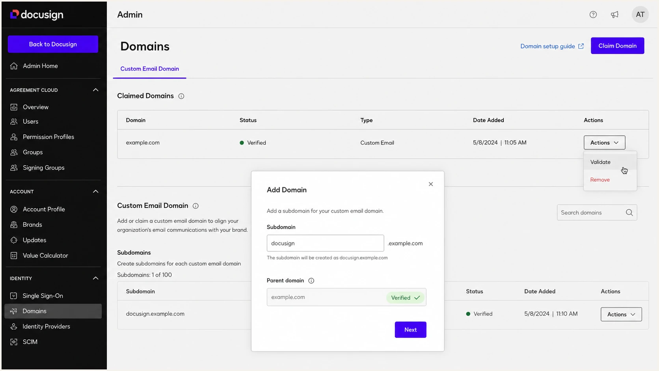
Task: Click the Single Sign-On icon
Action: tap(14, 296)
